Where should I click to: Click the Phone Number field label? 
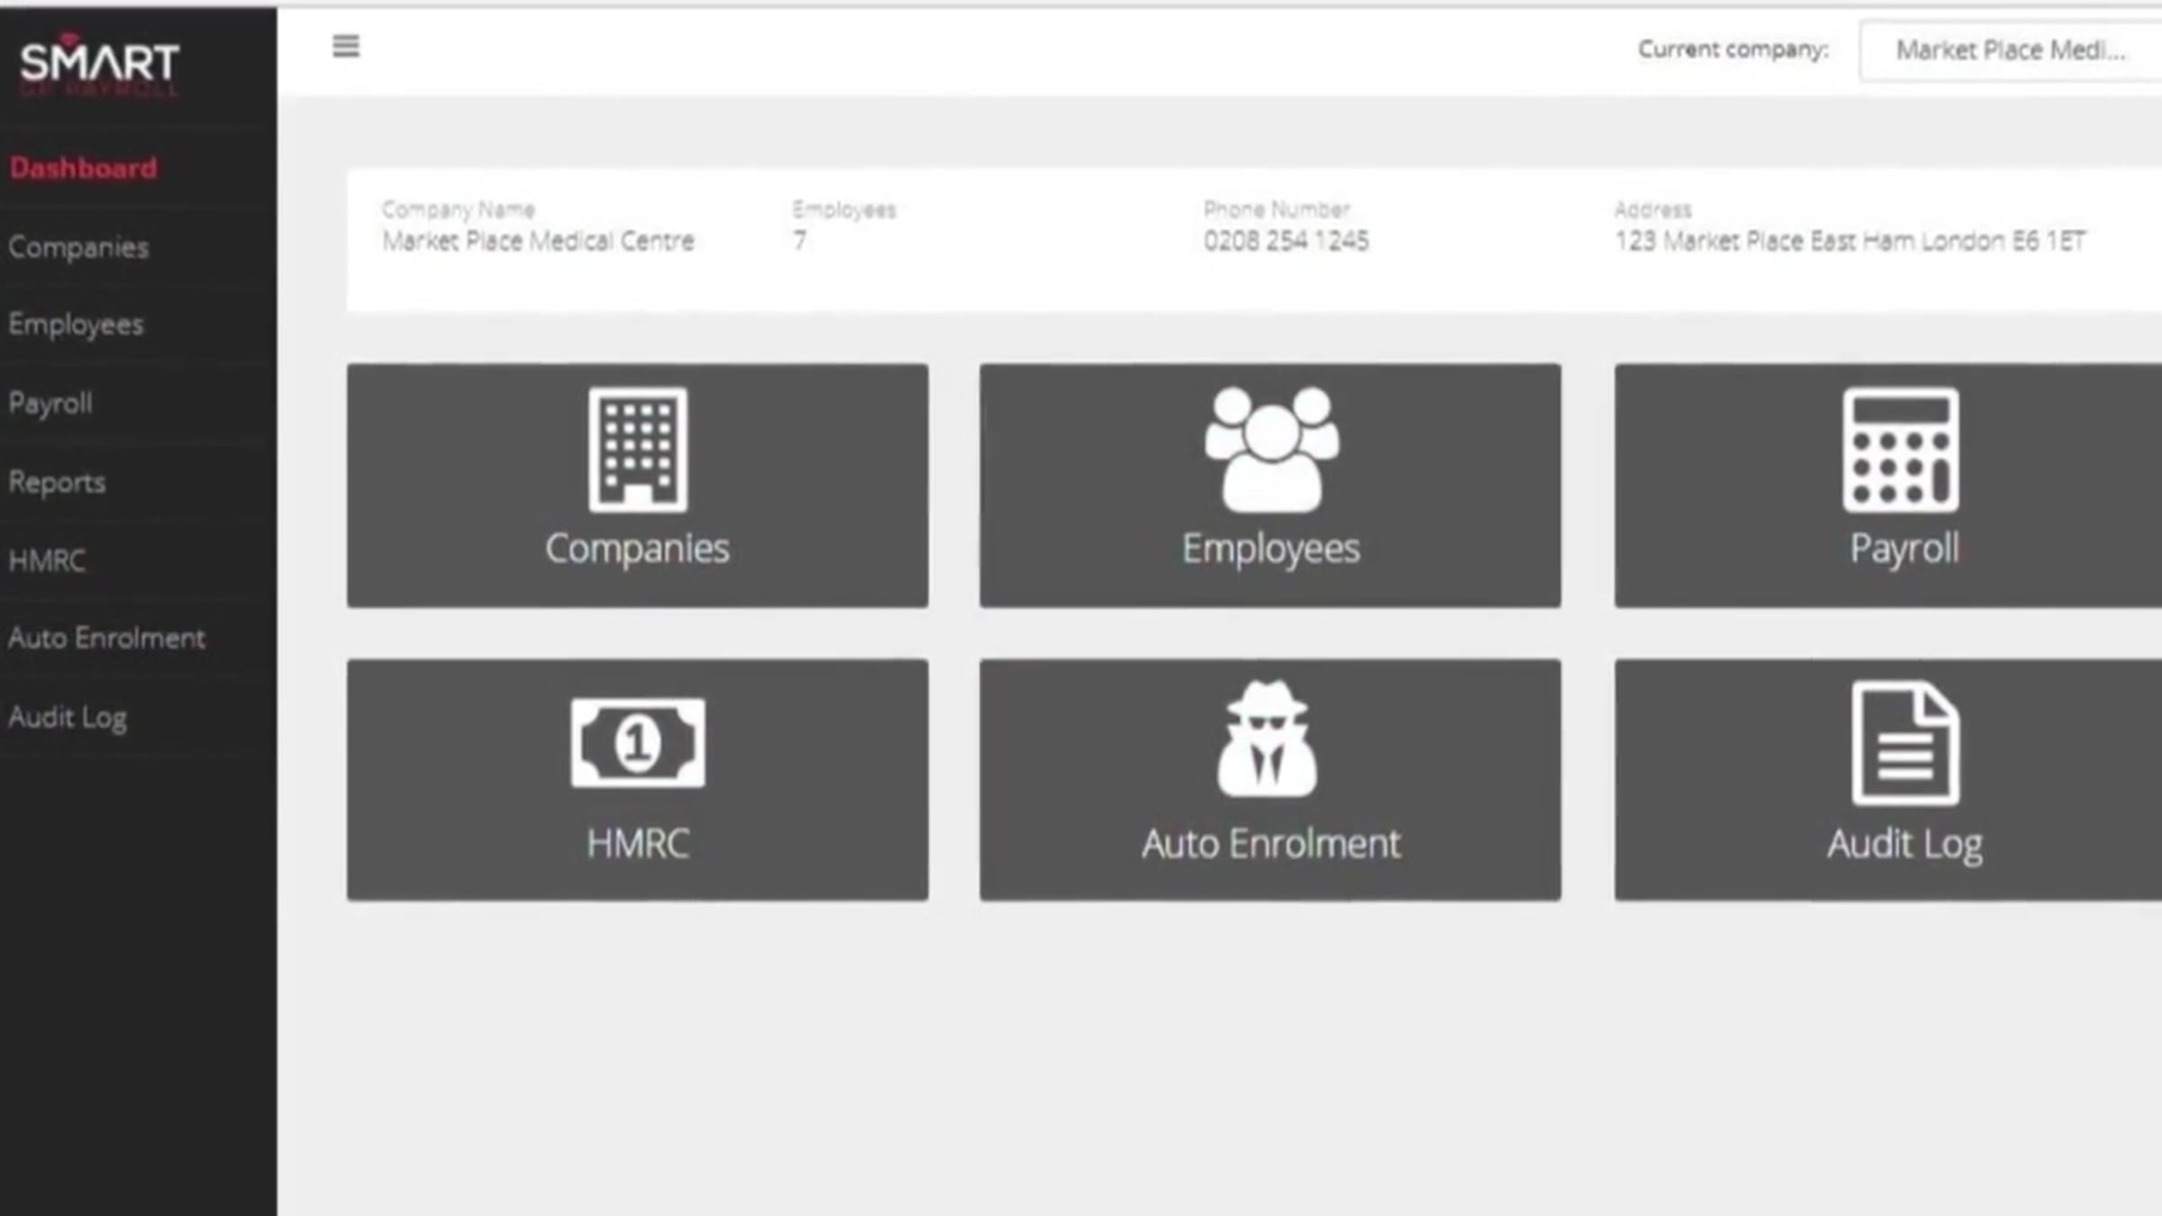[x=1276, y=210]
